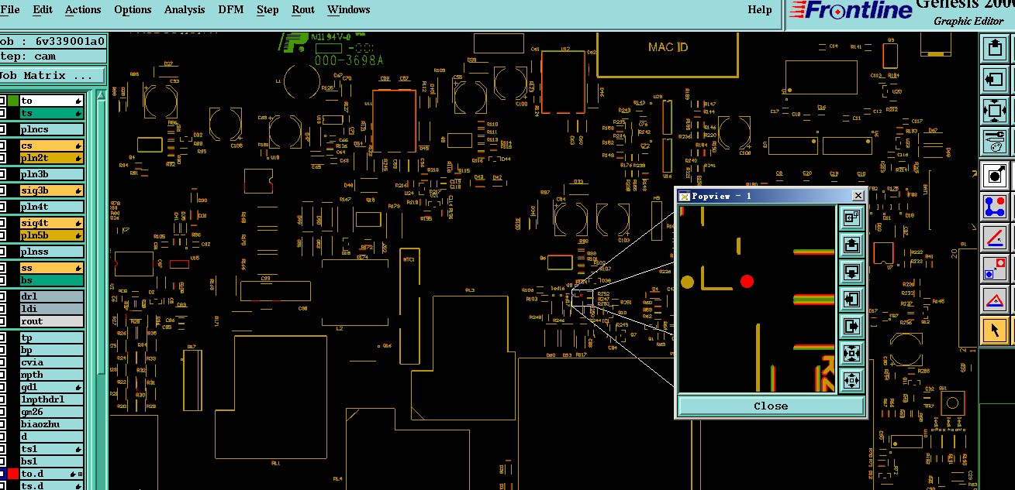Open the DFM menu
Image resolution: width=1015 pixels, height=490 pixels.
tap(230, 9)
